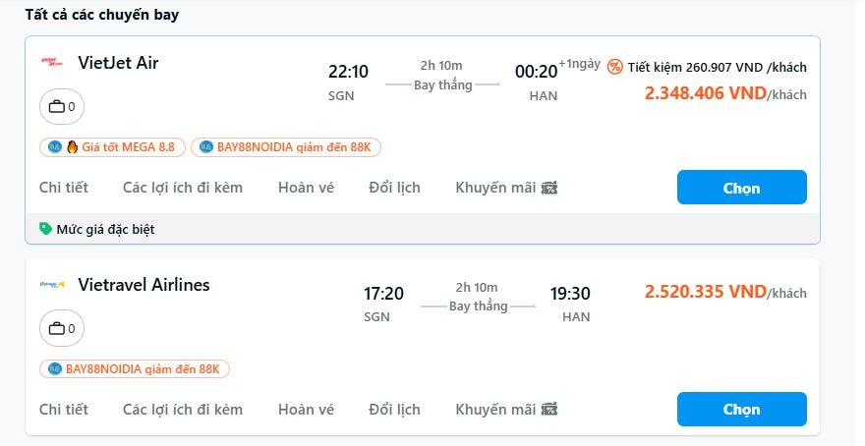
Task: Click the Vietravel Airlines logo icon
Action: tap(52, 285)
